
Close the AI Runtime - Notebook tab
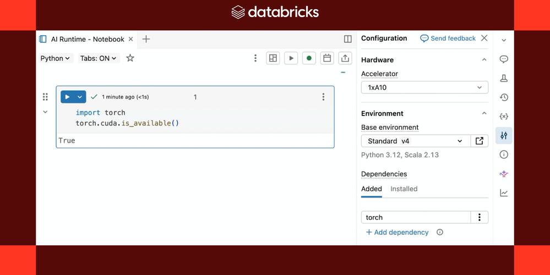[x=130, y=39]
